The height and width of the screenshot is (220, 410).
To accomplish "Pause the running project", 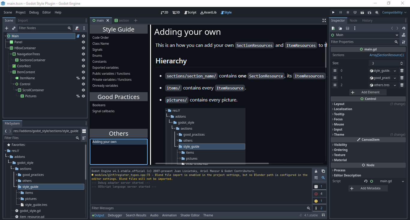I will tap(341, 12).
